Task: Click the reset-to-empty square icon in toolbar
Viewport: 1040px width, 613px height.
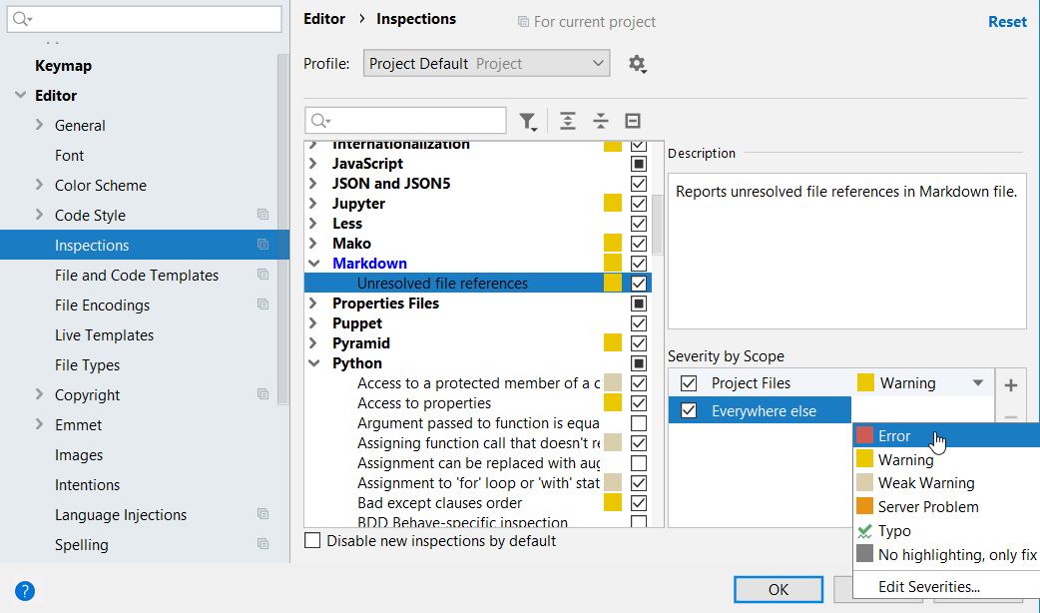Action: click(633, 121)
